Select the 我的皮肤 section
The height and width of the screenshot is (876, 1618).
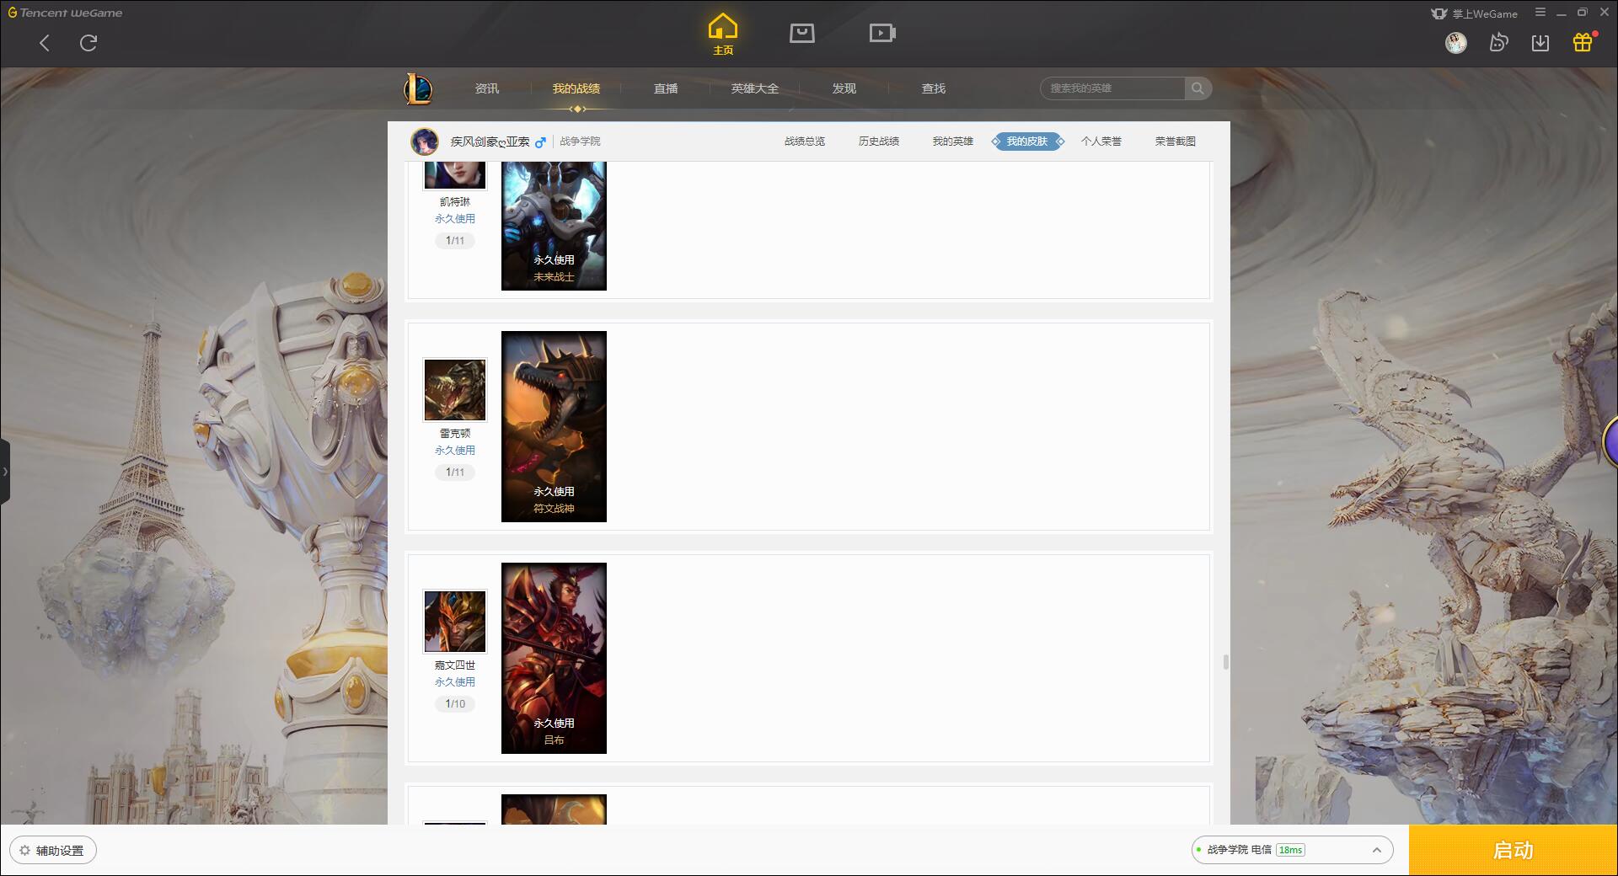click(x=1027, y=142)
